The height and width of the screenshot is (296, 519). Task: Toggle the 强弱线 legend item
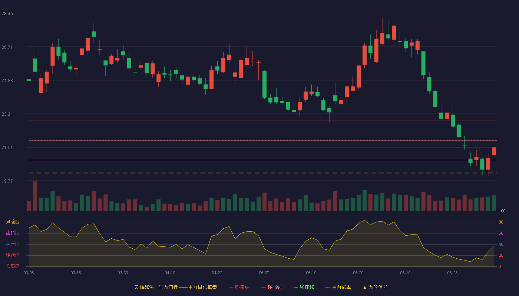271,287
